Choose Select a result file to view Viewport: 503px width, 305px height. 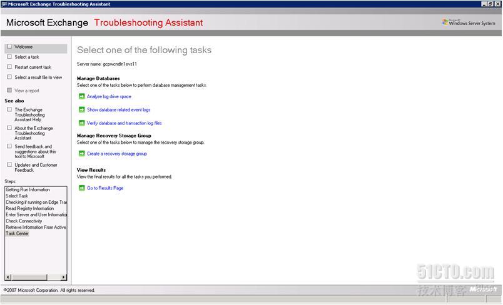click(38, 77)
